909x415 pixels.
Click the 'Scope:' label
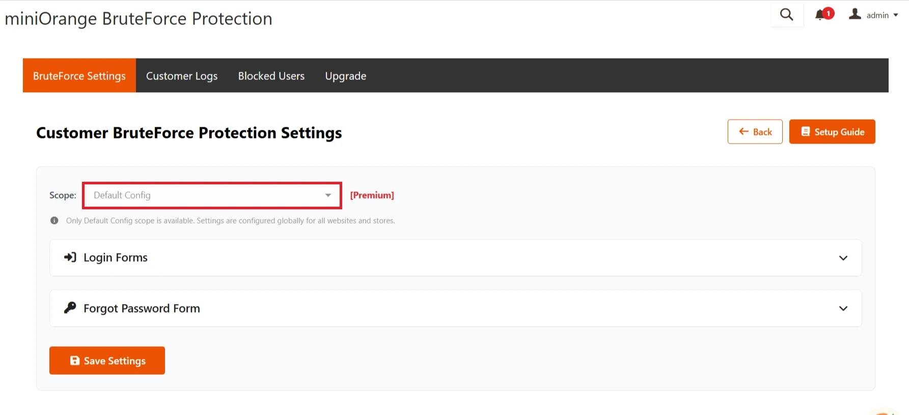tap(63, 196)
